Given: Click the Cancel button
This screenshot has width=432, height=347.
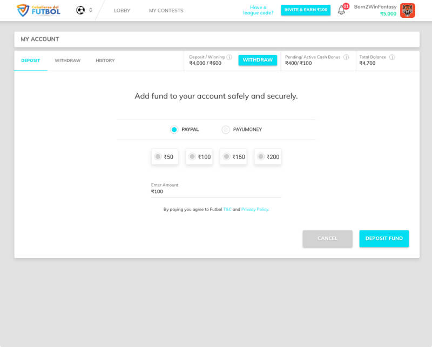Looking at the screenshot, I should (x=327, y=238).
